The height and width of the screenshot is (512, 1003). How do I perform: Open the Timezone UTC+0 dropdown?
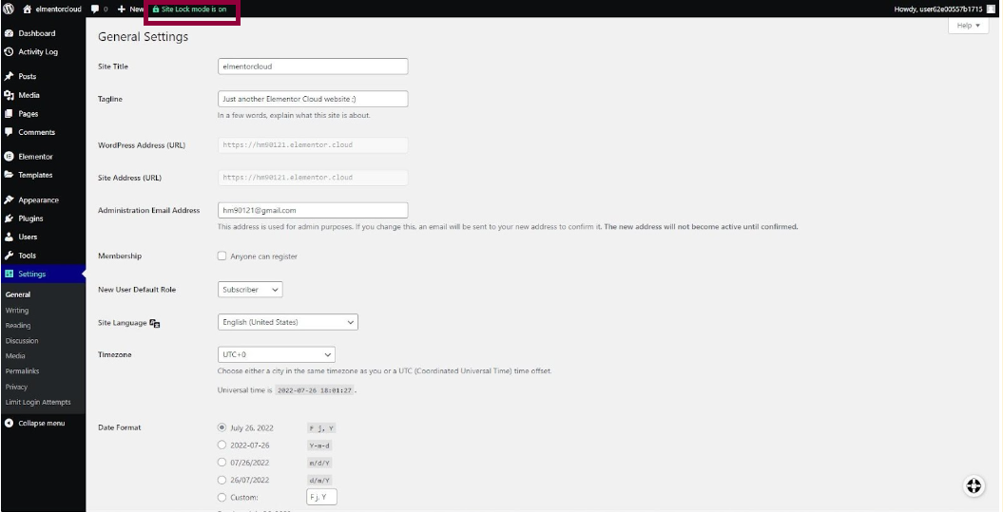[x=276, y=354]
